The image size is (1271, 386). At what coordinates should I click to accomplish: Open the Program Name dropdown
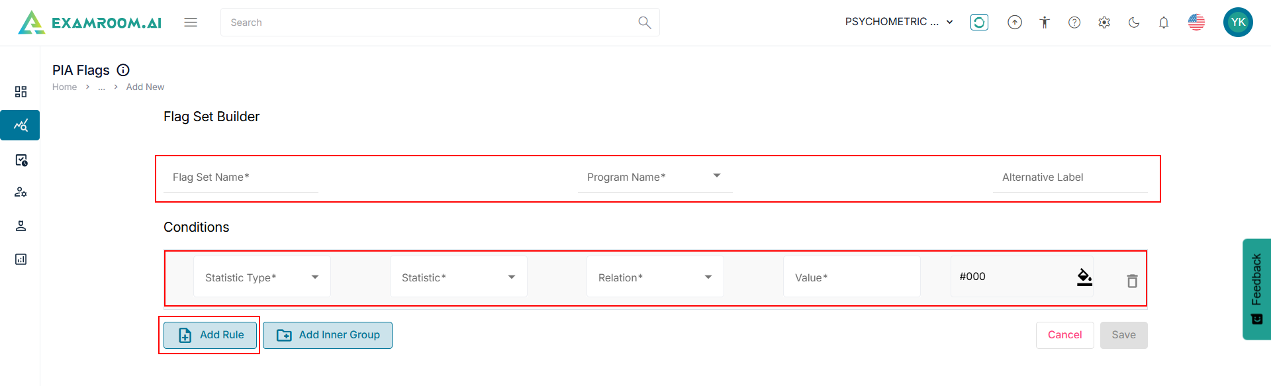654,177
